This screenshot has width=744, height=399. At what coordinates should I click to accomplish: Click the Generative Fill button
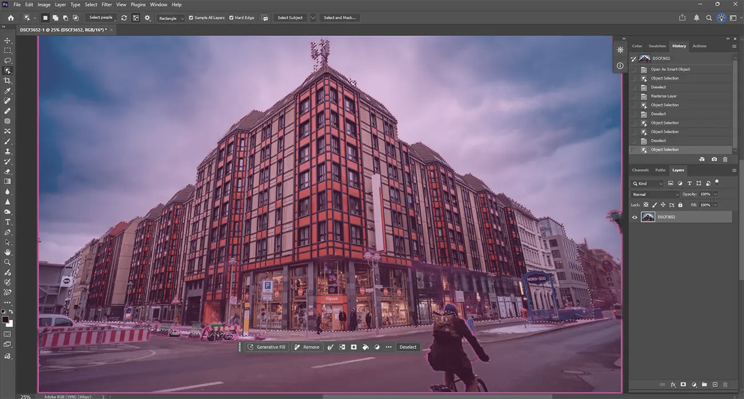[267, 347]
